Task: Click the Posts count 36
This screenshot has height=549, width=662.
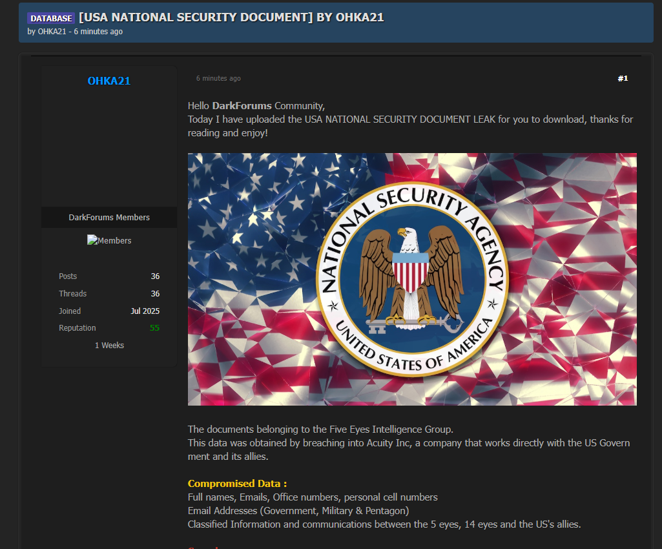Action: coord(156,276)
